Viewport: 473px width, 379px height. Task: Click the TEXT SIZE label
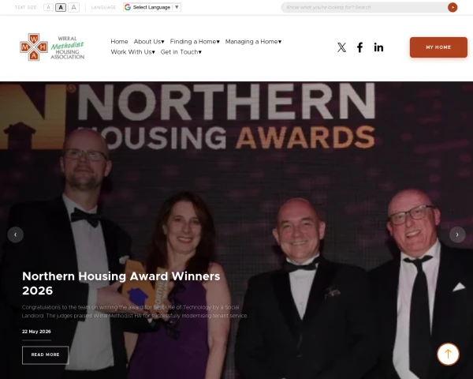point(26,7)
